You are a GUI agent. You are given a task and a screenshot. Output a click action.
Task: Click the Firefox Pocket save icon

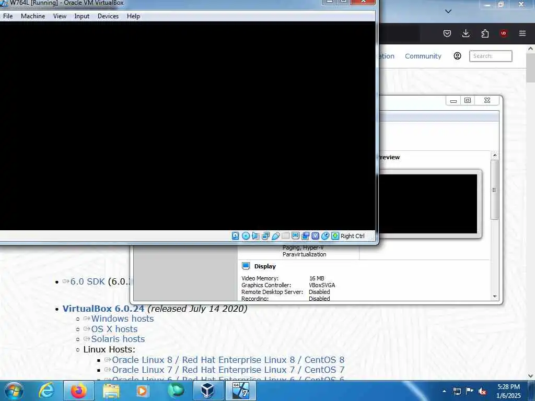coord(447,33)
